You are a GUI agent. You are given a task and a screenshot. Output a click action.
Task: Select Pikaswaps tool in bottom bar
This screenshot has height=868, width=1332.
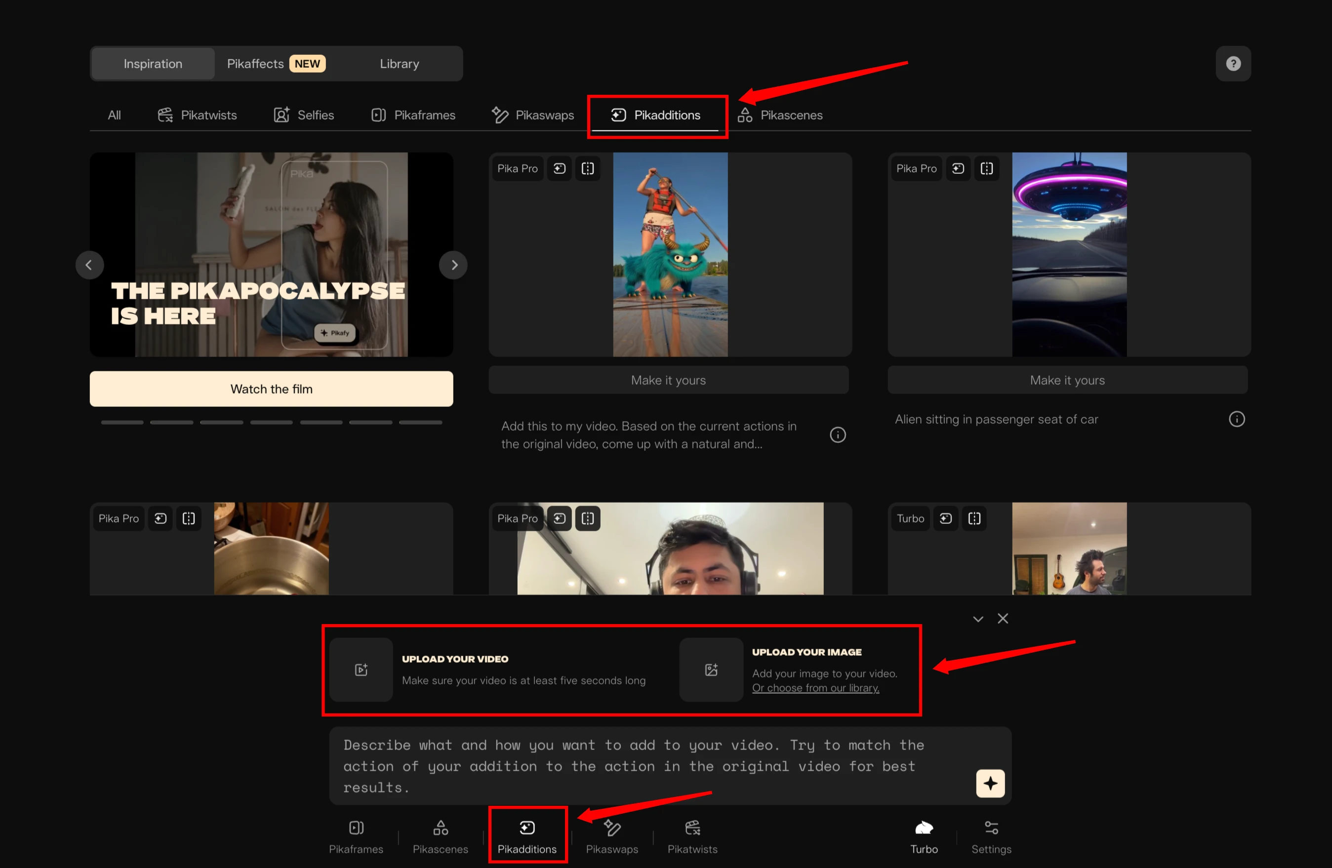612,837
